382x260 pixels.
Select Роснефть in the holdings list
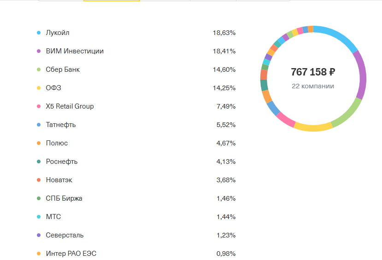click(x=62, y=162)
